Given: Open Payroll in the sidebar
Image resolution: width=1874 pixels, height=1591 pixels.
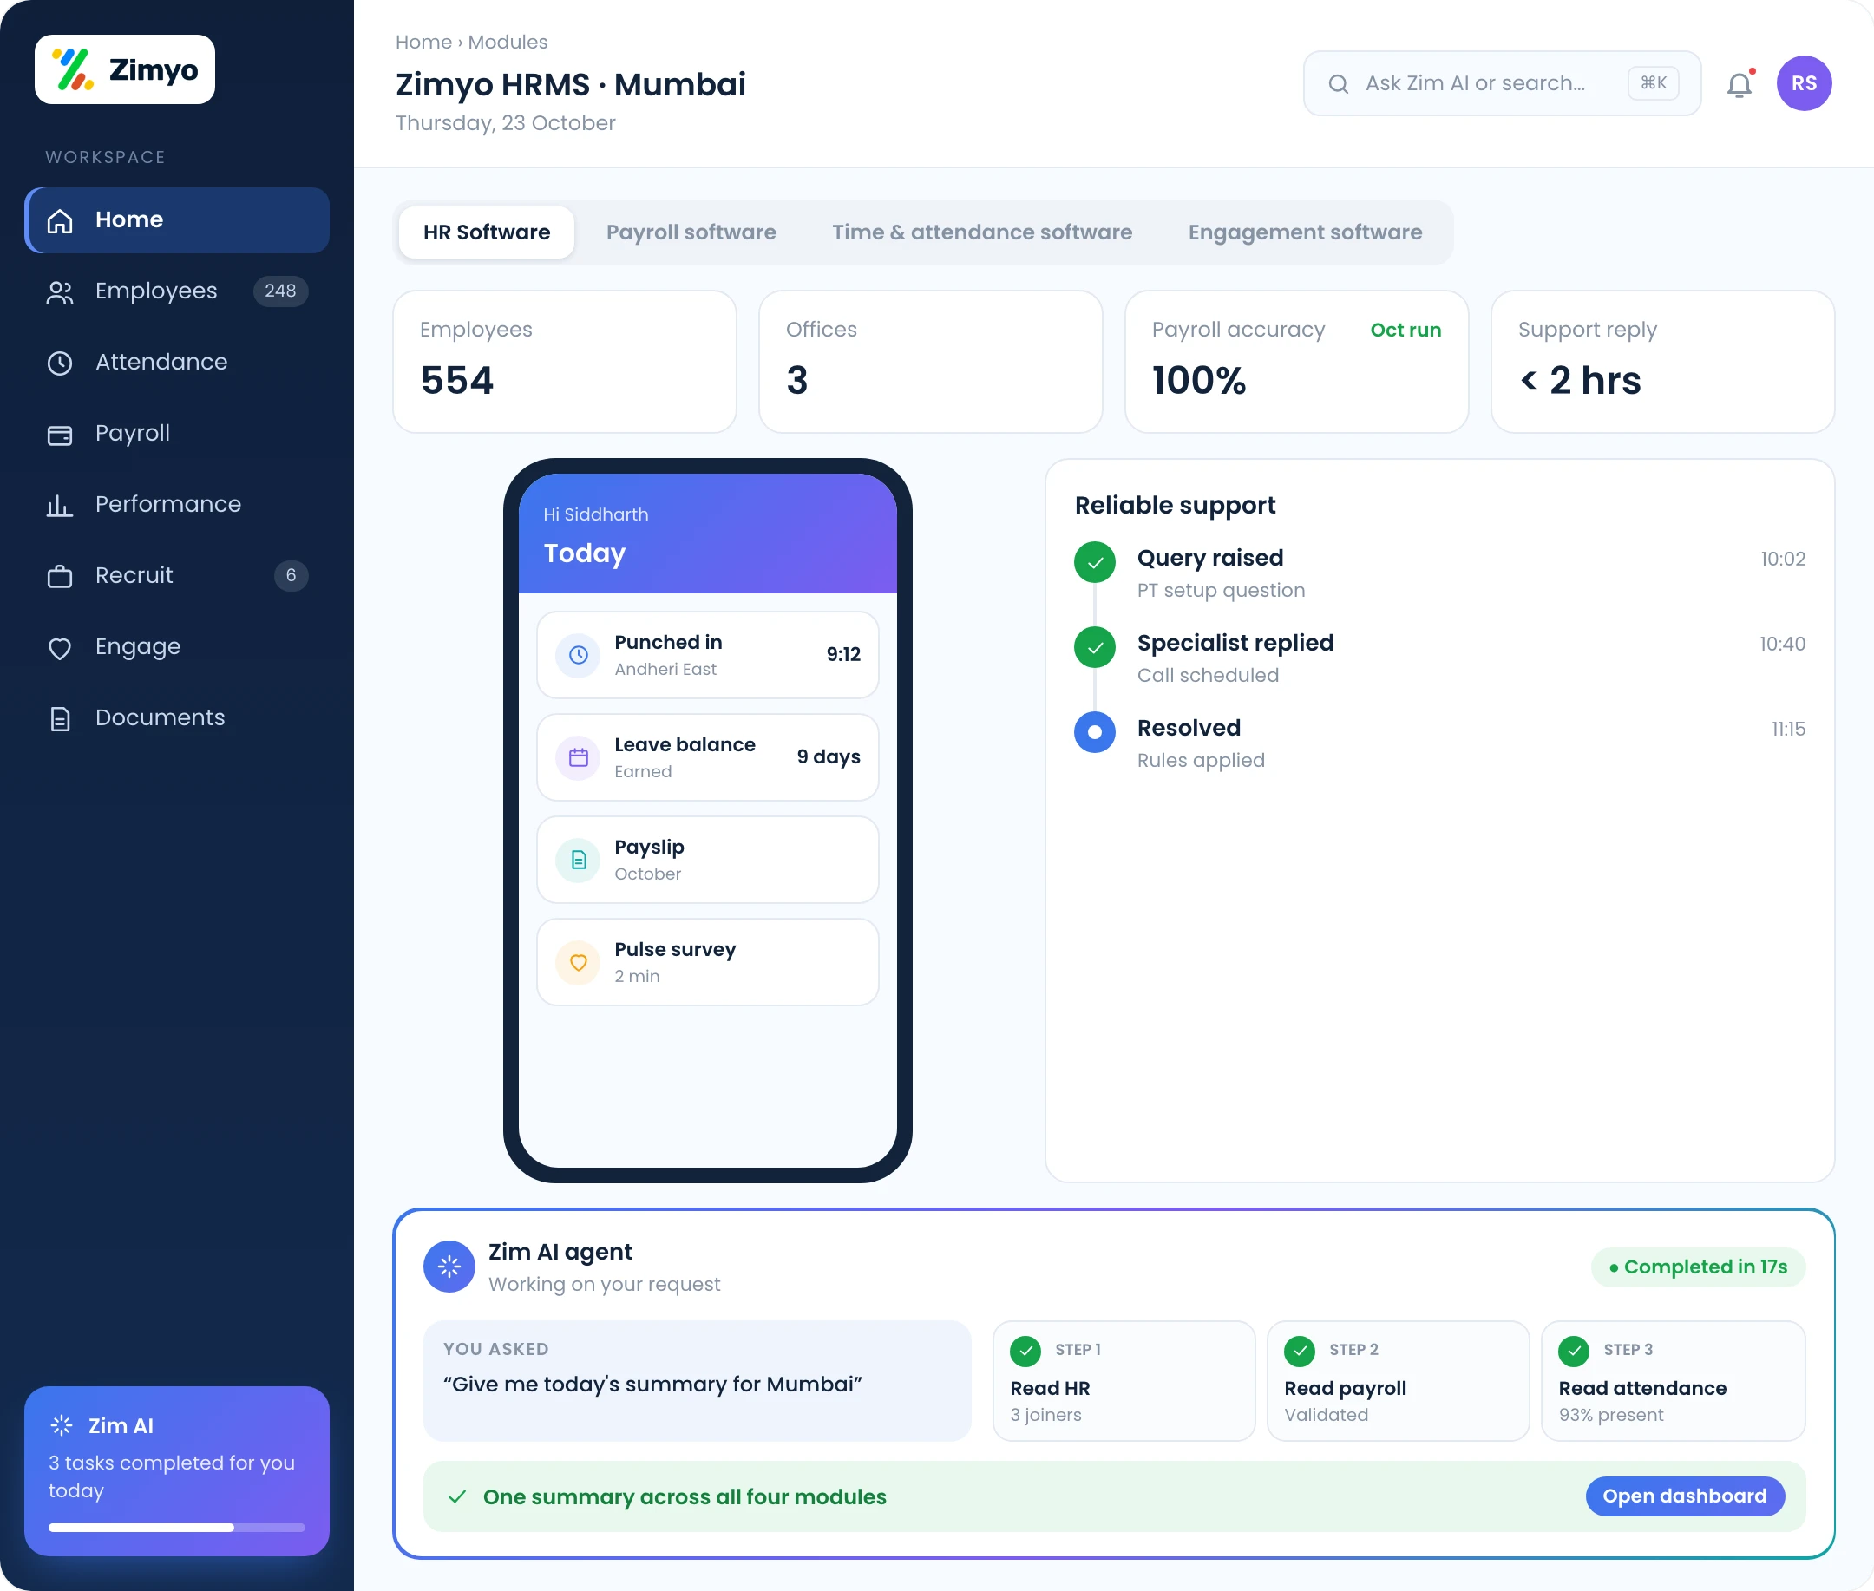Looking at the screenshot, I should point(177,434).
